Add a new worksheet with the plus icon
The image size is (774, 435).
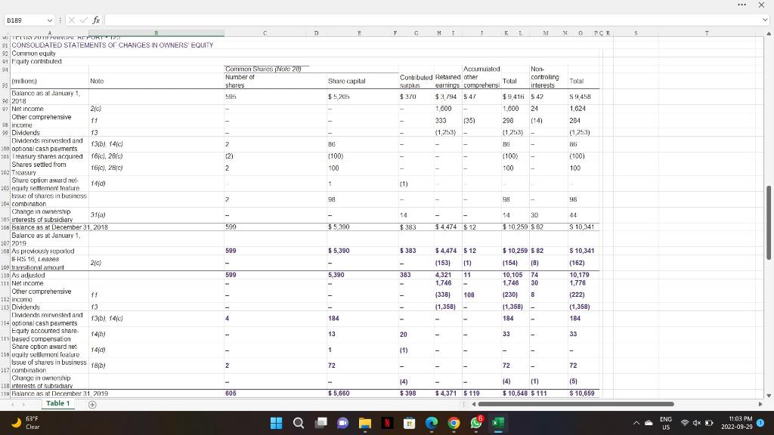(x=92, y=404)
